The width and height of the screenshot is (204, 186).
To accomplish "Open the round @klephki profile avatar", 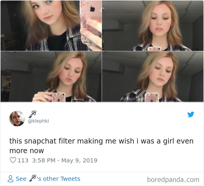I will pos(17,118).
